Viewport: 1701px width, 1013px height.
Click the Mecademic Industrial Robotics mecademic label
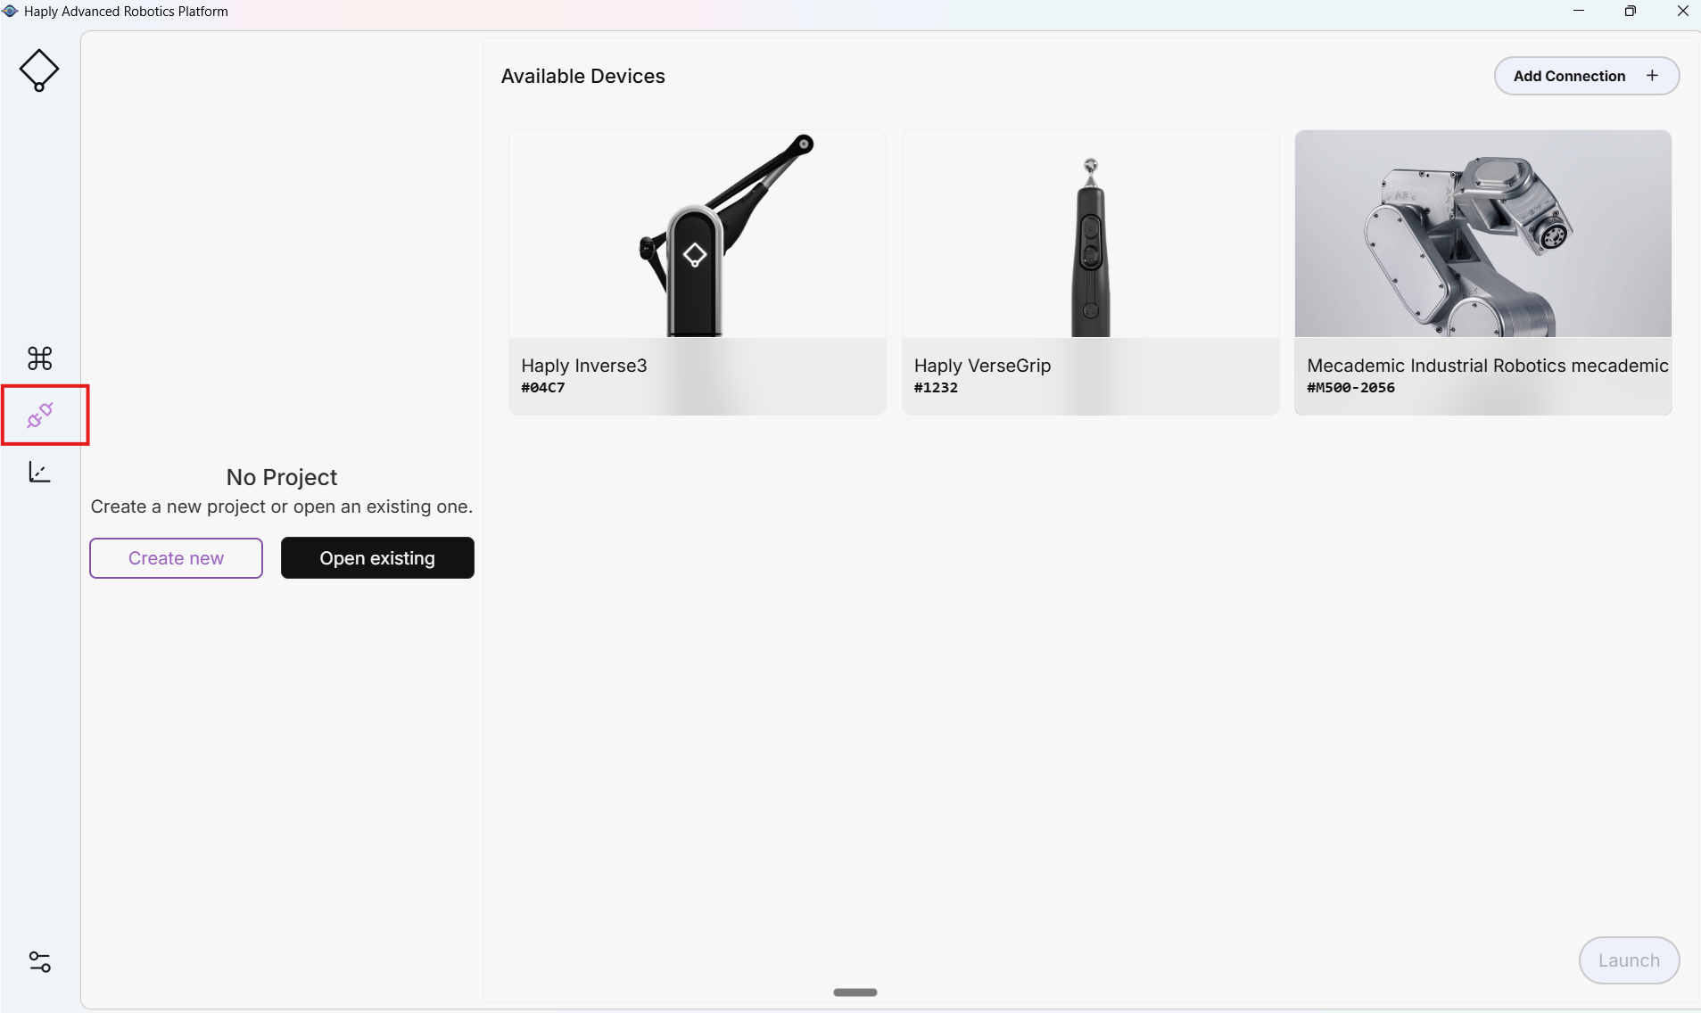tap(1487, 366)
